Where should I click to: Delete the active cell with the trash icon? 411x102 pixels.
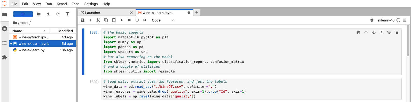397,32
